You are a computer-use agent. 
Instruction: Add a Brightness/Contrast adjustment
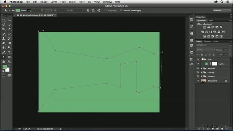[x=205, y=27]
